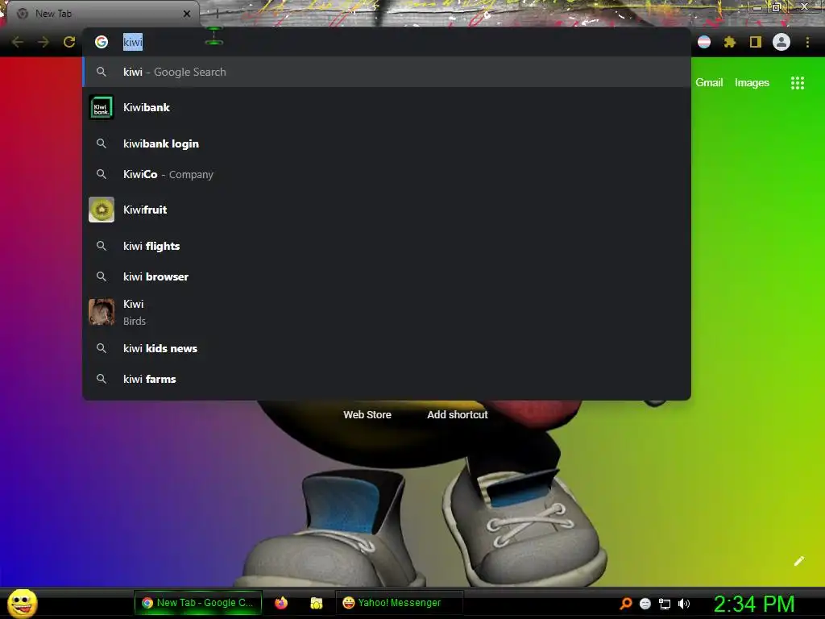Open Google Images link
The image size is (825, 619).
(x=752, y=83)
